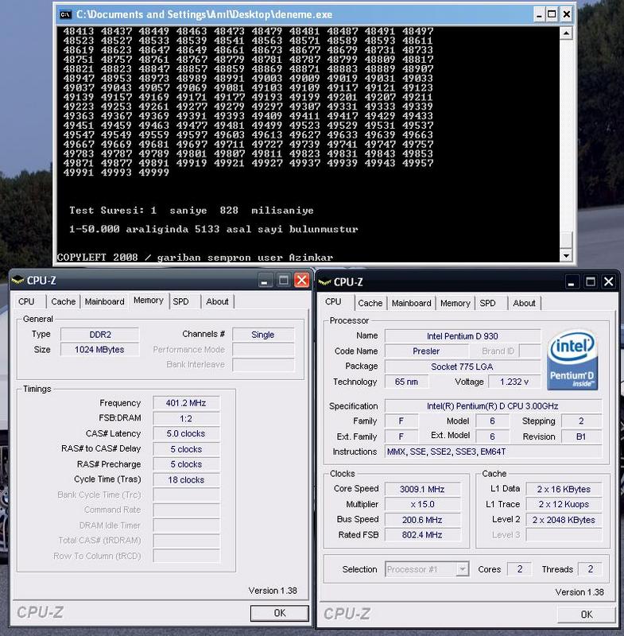Click the left CPU-Z window's title icon
This screenshot has width=624, height=636.
pyautogui.click(x=17, y=280)
